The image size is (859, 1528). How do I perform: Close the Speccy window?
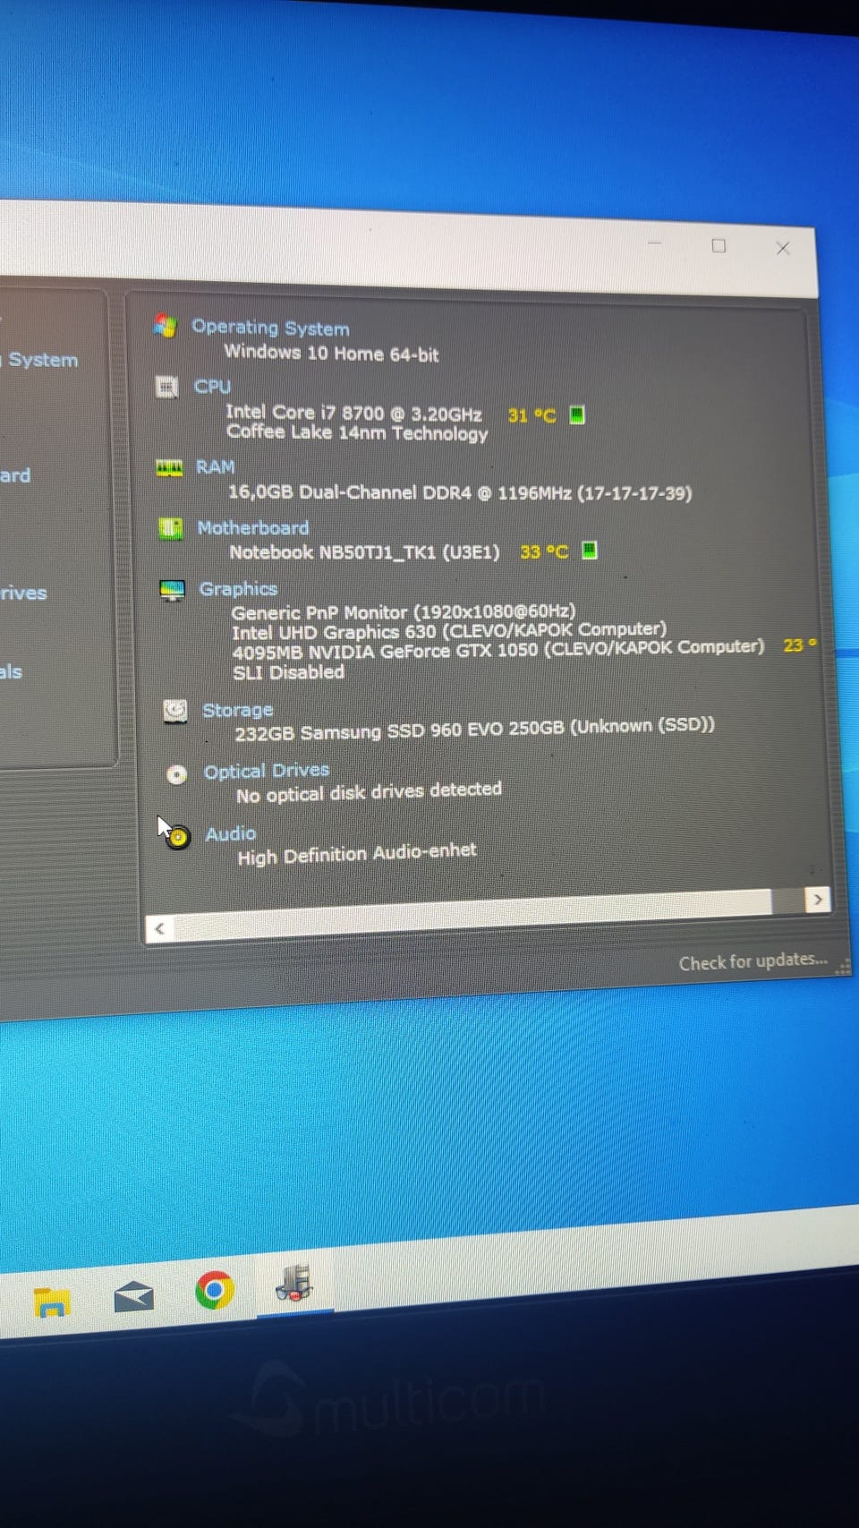tap(783, 248)
